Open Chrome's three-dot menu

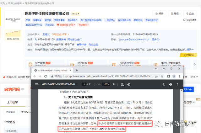(x=179, y=76)
